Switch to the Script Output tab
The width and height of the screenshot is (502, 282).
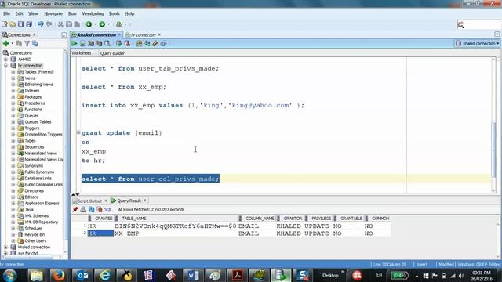click(89, 201)
